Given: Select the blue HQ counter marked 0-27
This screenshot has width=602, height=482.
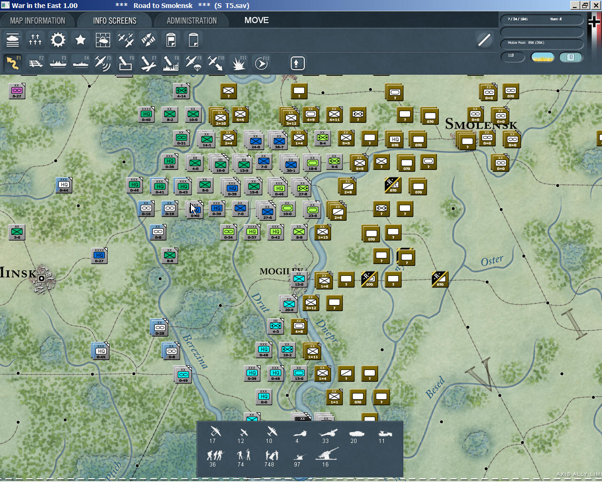Looking at the screenshot, I should (x=99, y=256).
